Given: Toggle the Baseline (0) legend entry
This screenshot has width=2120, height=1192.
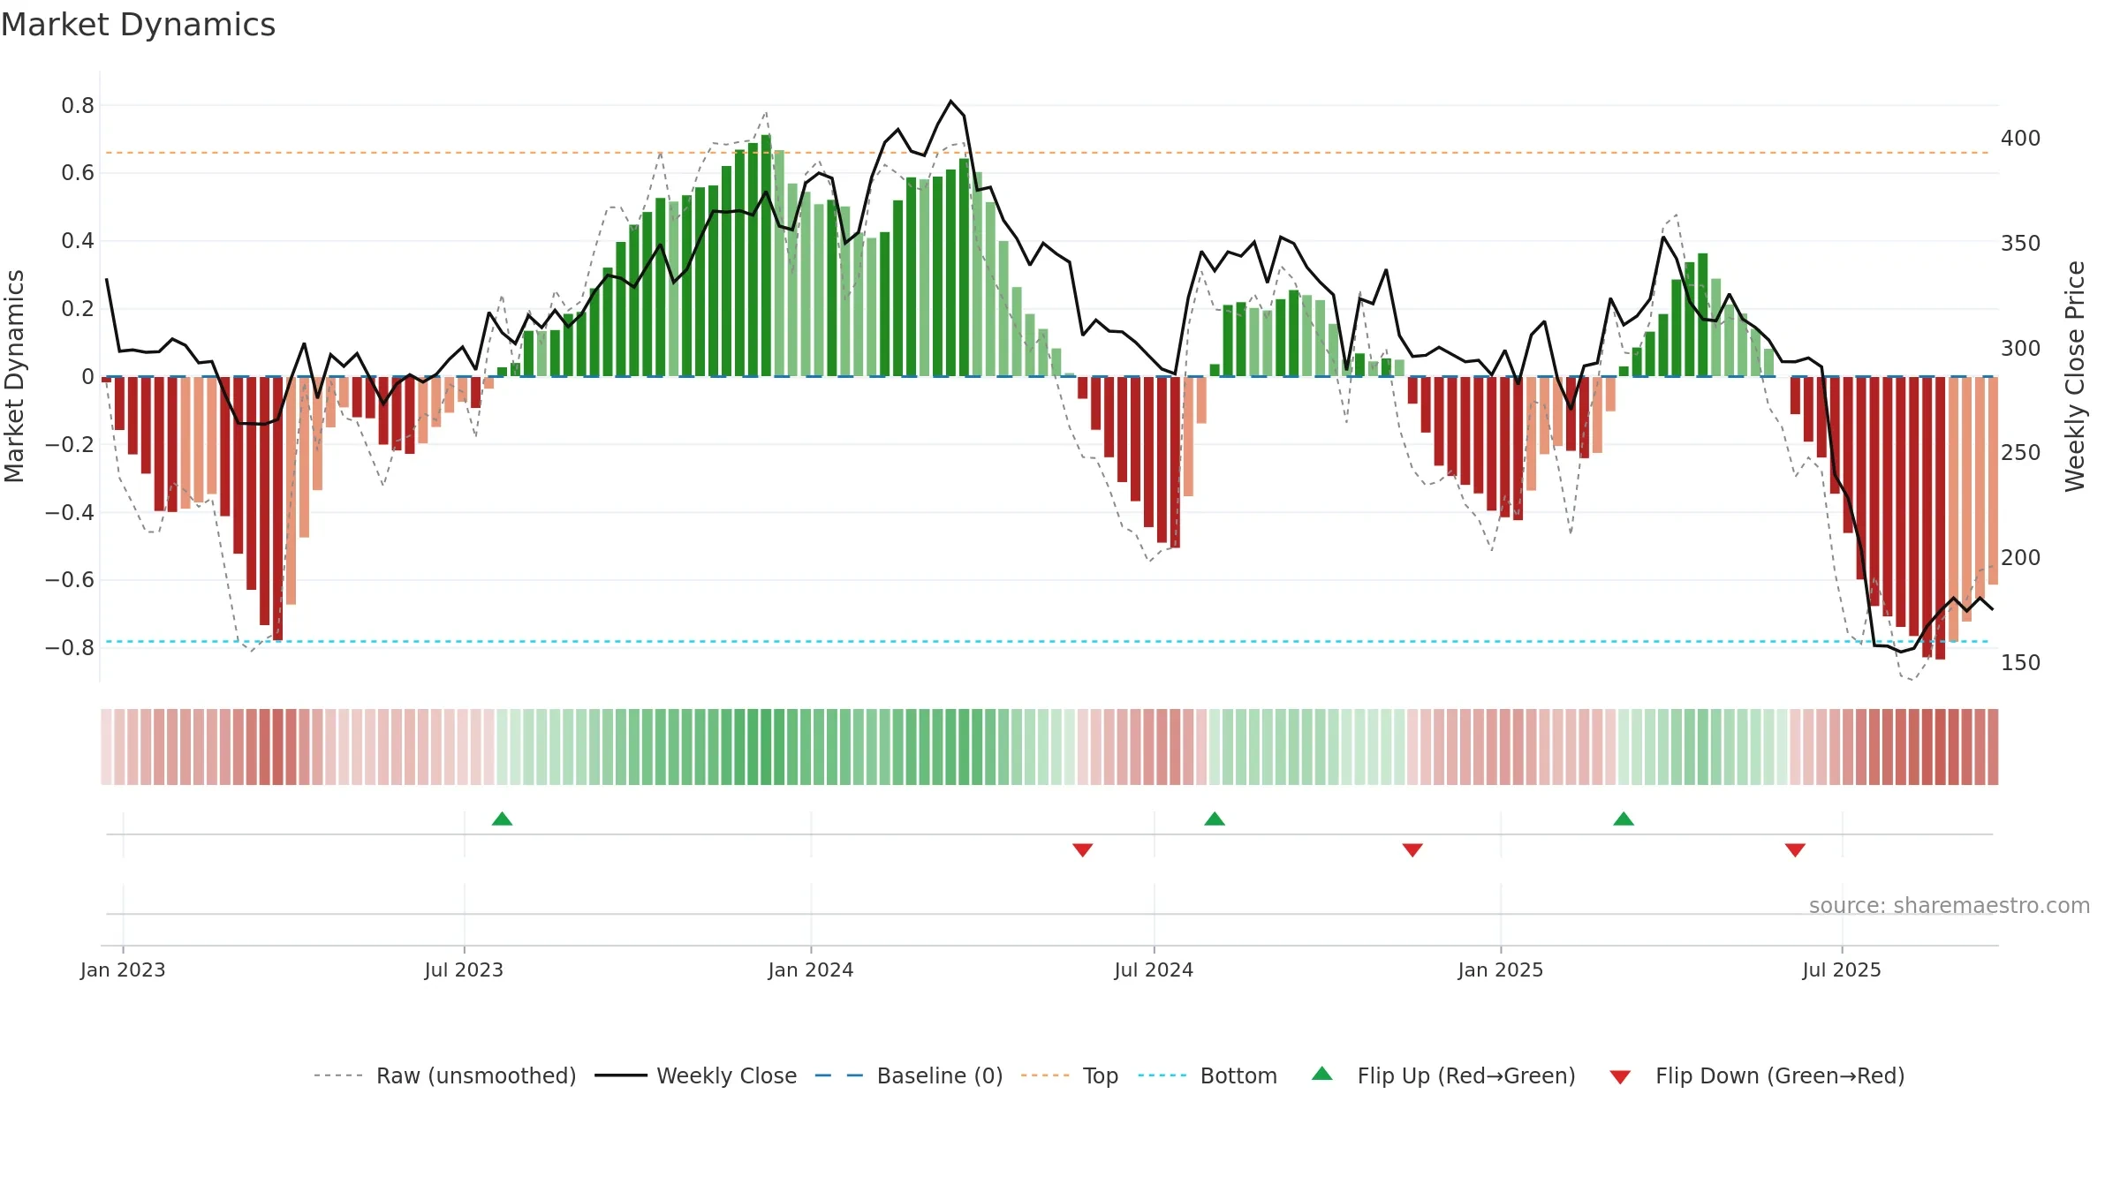Looking at the screenshot, I should coord(909,1075).
